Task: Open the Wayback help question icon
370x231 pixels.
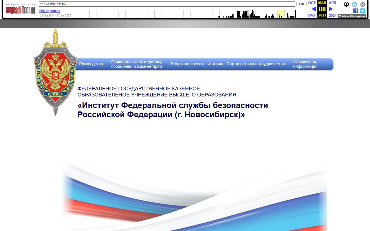Action: 354,4
